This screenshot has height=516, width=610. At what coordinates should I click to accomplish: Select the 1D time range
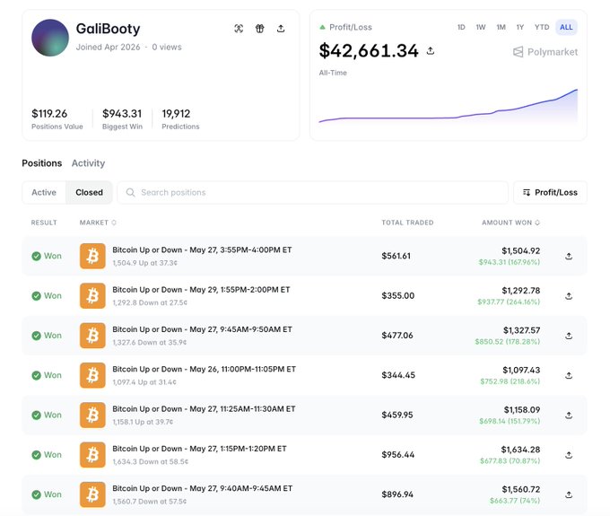coord(461,27)
